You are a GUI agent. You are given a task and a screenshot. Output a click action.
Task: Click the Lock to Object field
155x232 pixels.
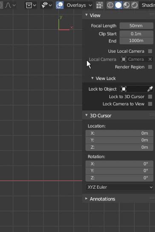point(136,89)
